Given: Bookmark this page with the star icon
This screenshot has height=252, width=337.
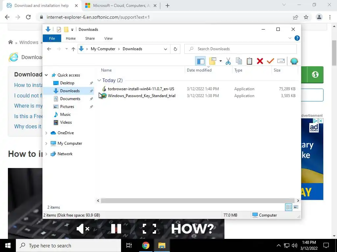Looking at the screenshot, I should [306, 17].
